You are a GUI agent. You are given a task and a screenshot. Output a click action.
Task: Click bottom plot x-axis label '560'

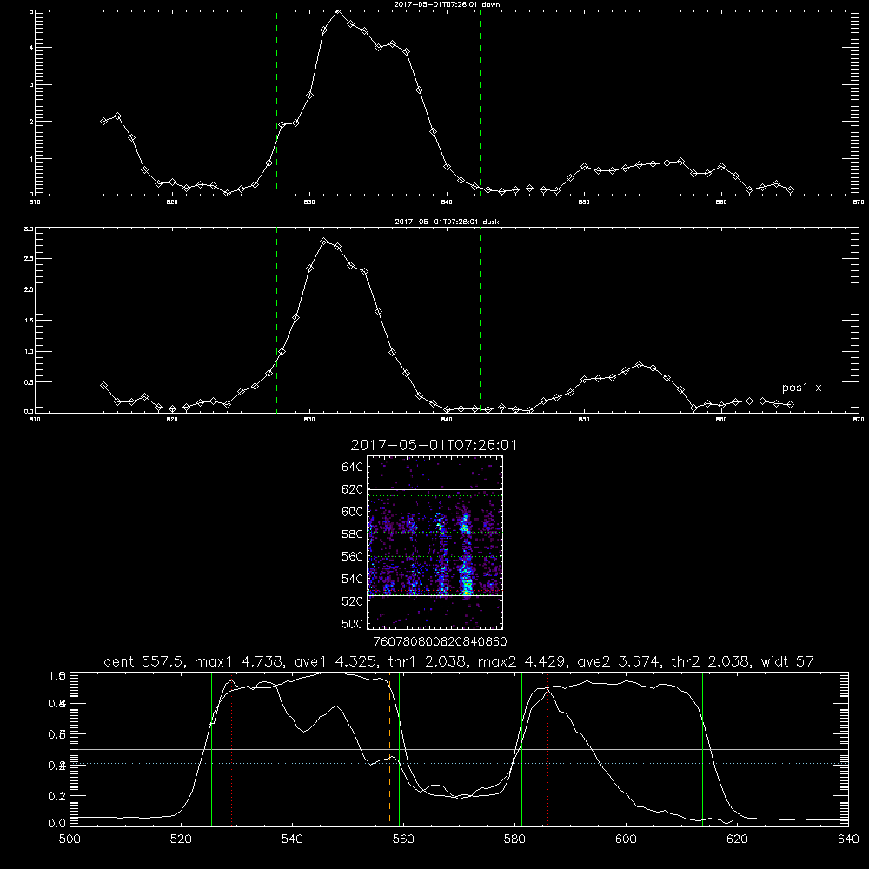(x=403, y=839)
